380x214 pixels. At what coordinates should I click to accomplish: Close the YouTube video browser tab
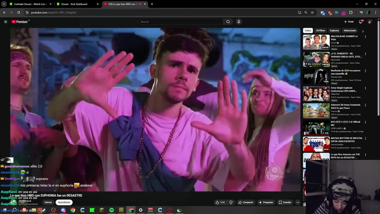[145, 4]
